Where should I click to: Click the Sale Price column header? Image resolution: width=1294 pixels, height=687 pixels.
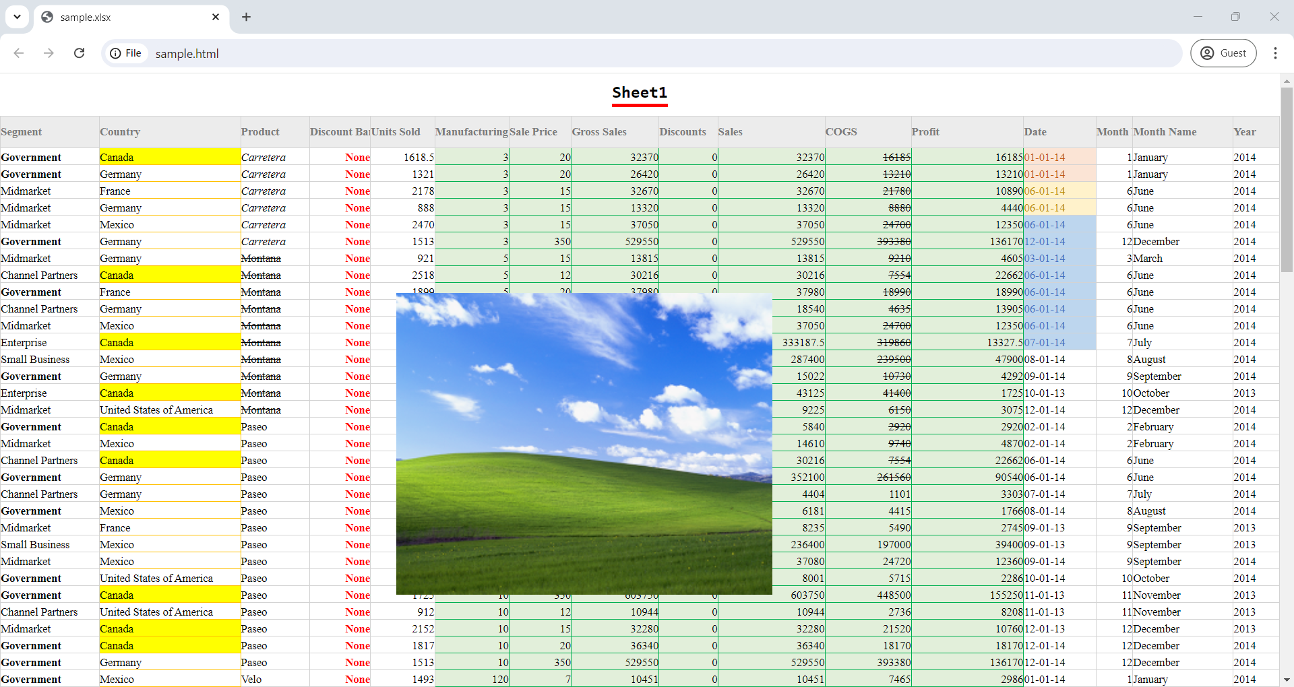click(540, 132)
